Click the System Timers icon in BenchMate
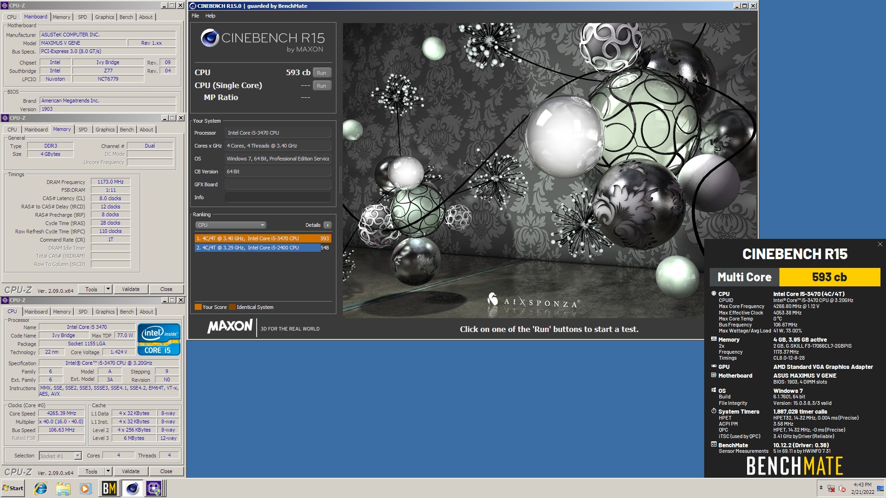886x498 pixels. [714, 411]
